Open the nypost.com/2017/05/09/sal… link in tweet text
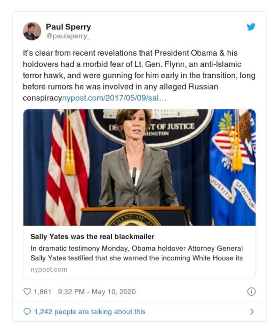Screen dimensions: 279x335 click(x=114, y=98)
